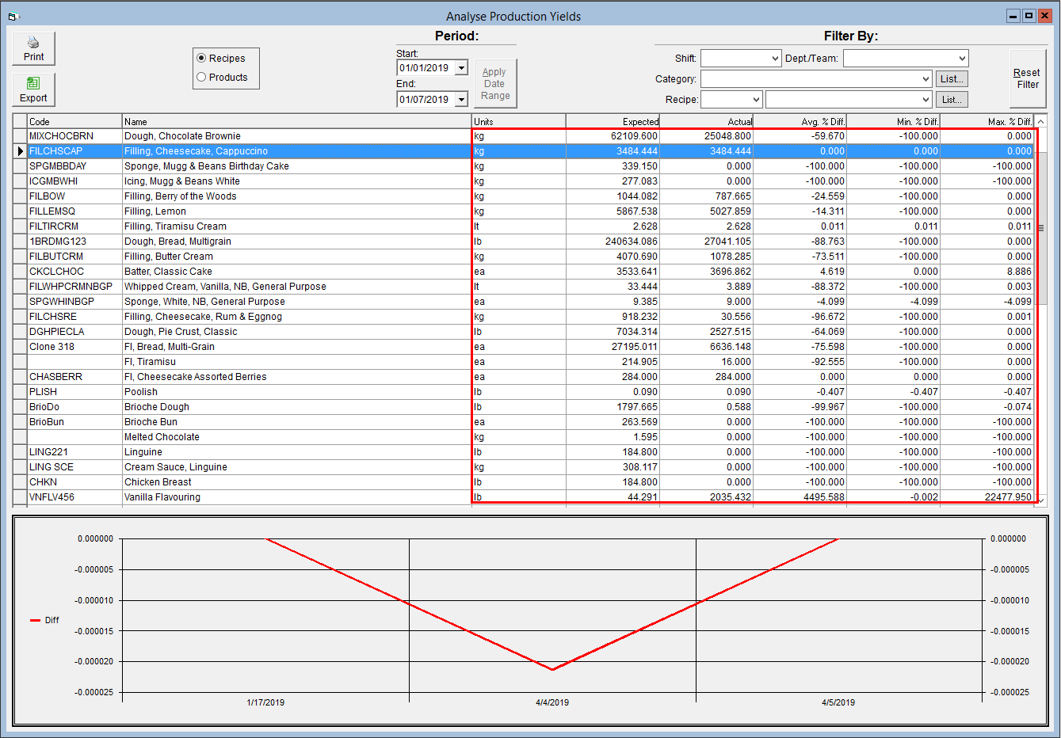The width and height of the screenshot is (1061, 738).
Task: Expand the Recipe code dropdown
Action: 756,100
